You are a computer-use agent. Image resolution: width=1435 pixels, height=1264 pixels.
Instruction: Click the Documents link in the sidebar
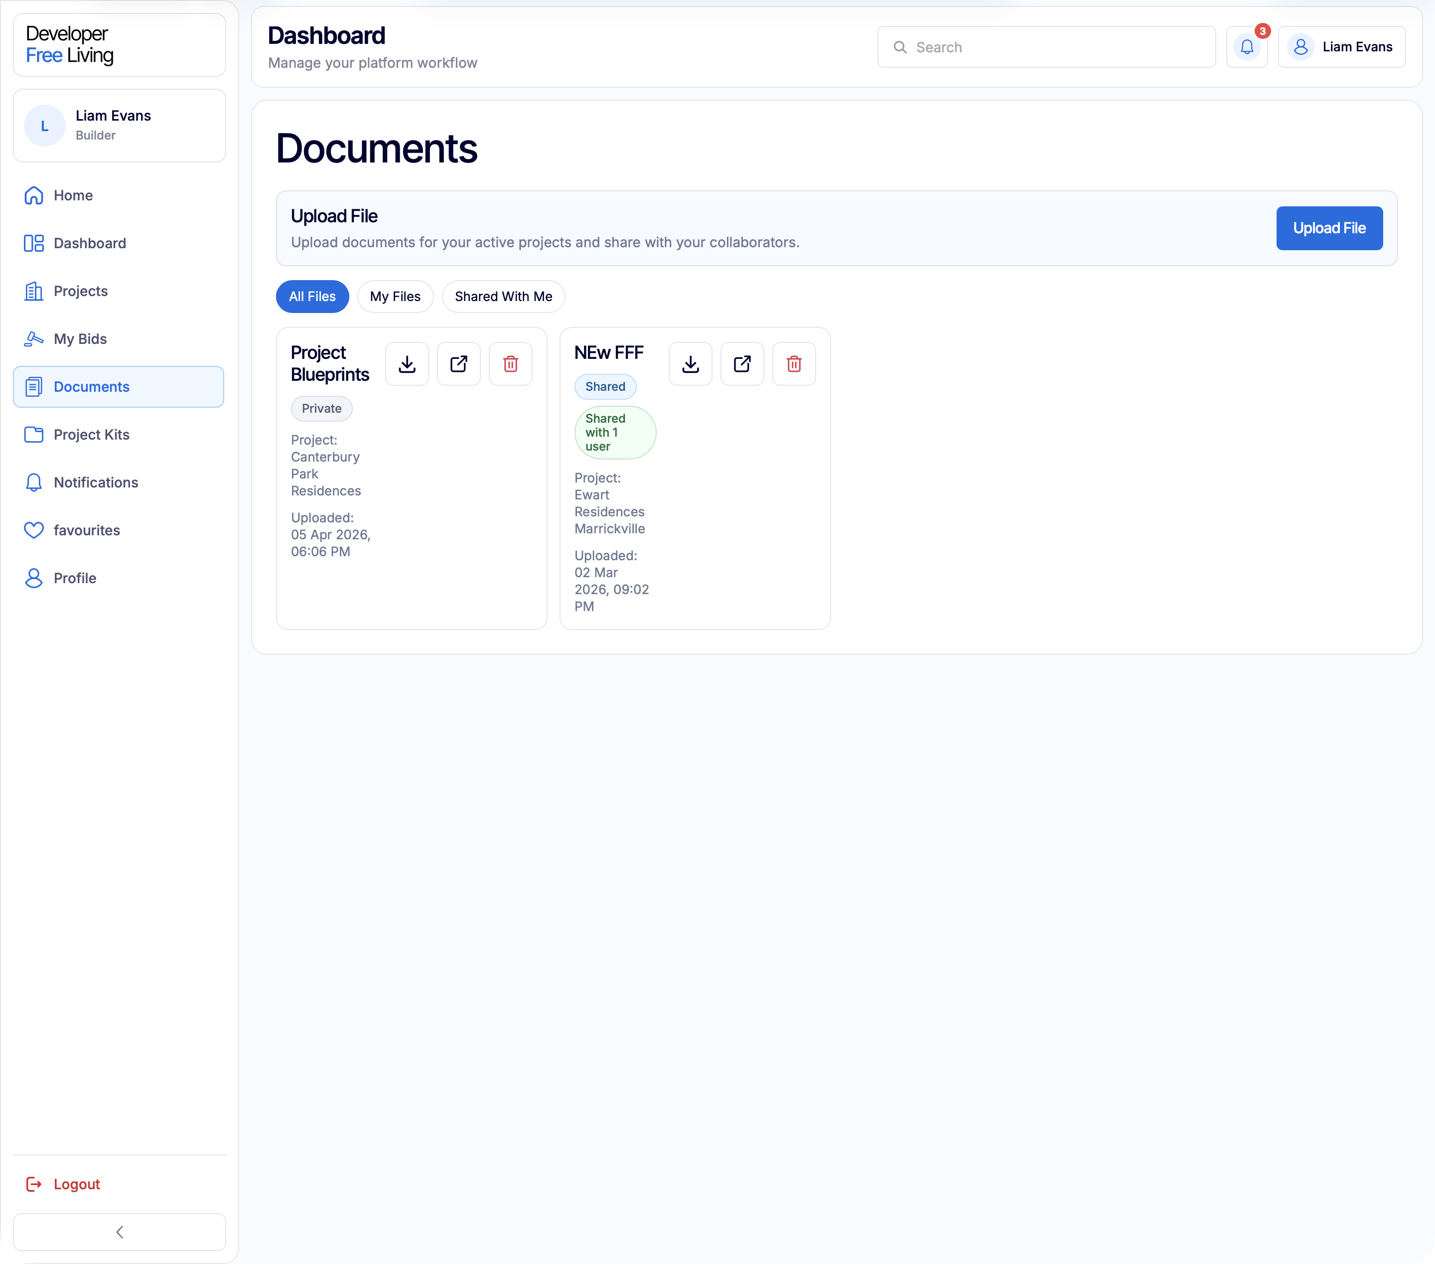tap(119, 387)
